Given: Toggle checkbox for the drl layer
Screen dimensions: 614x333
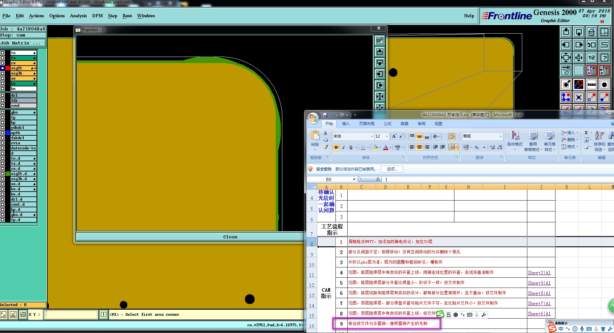Looking at the screenshot, I should (3, 95).
